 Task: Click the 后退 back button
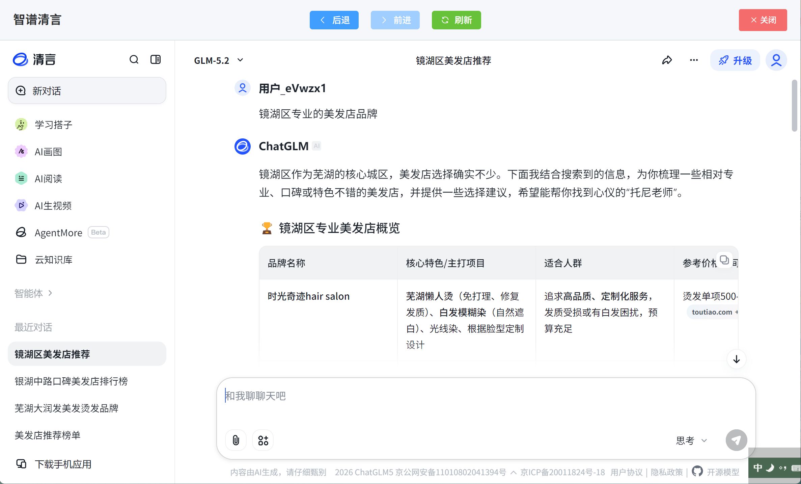point(334,20)
